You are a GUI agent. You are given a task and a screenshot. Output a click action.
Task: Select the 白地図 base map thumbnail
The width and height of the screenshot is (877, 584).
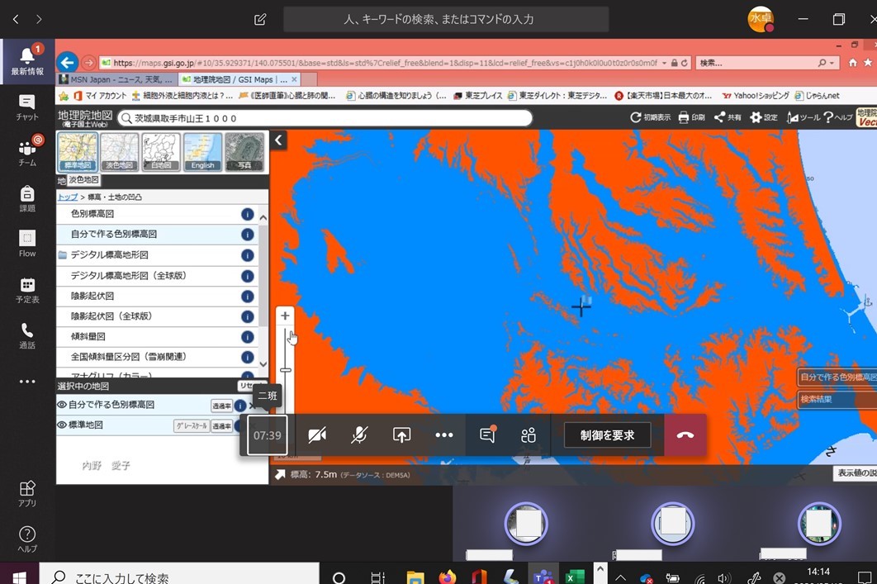point(161,152)
